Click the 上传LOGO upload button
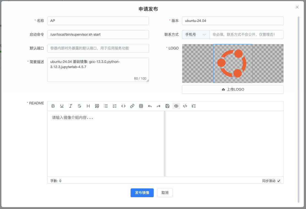This screenshot has width=306, height=209. point(233,90)
